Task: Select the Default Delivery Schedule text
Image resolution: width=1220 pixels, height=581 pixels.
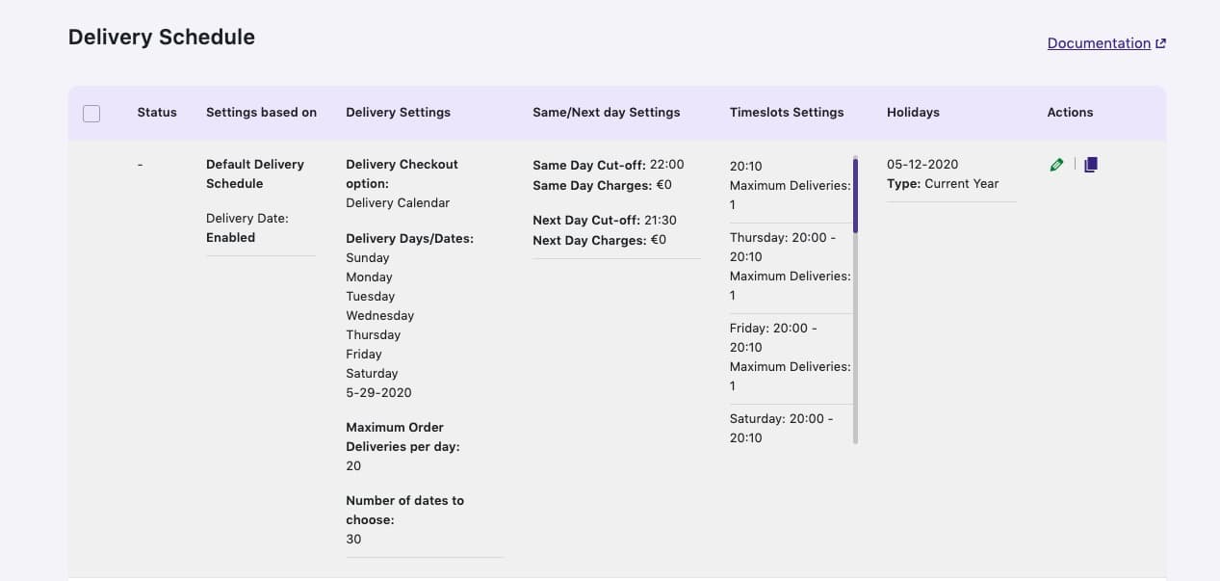Action: click(x=255, y=174)
